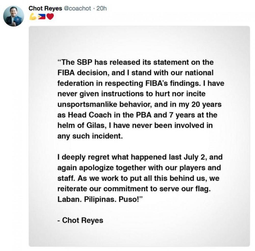This screenshot has width=255, height=251.
Task: Open the @coachot handle link
Action: pyautogui.click(x=77, y=8)
